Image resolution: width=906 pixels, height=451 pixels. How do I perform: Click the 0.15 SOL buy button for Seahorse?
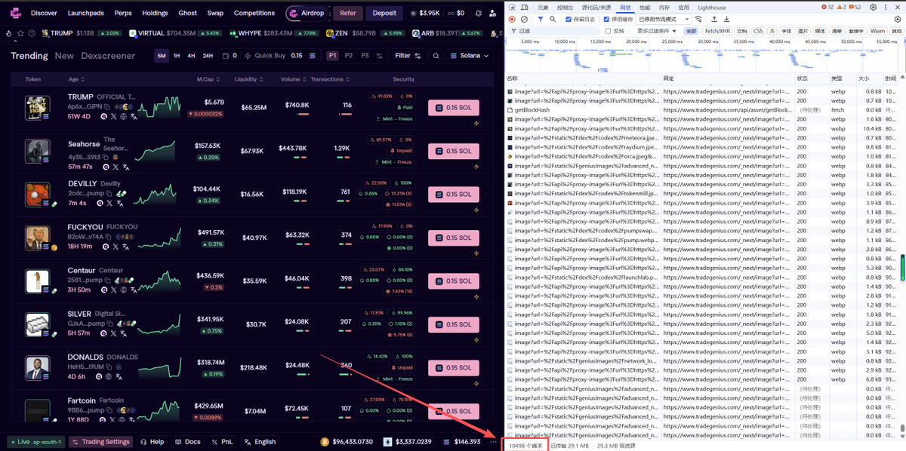point(453,151)
